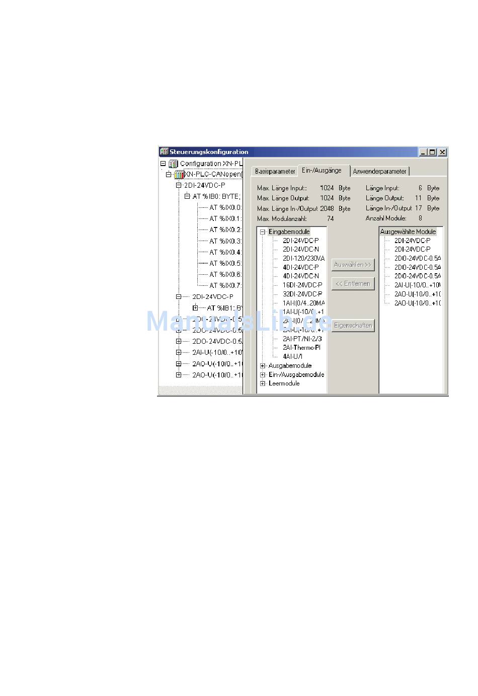Select the 2DI-120/230VA module
478x696 pixels.
point(303,258)
